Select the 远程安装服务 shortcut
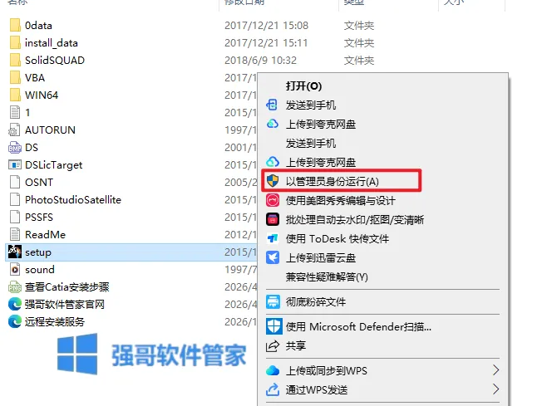 tap(55, 322)
